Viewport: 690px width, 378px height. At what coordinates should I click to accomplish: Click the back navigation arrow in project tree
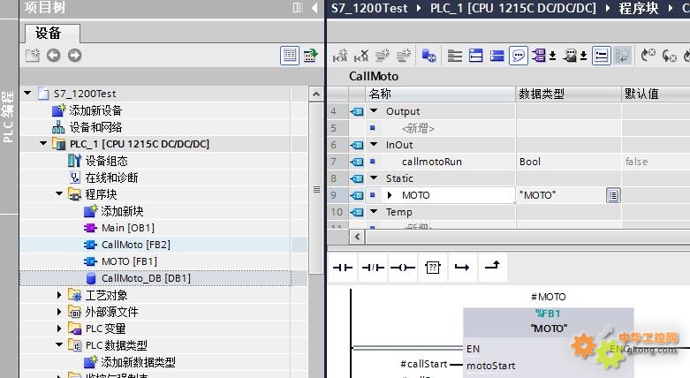point(54,56)
